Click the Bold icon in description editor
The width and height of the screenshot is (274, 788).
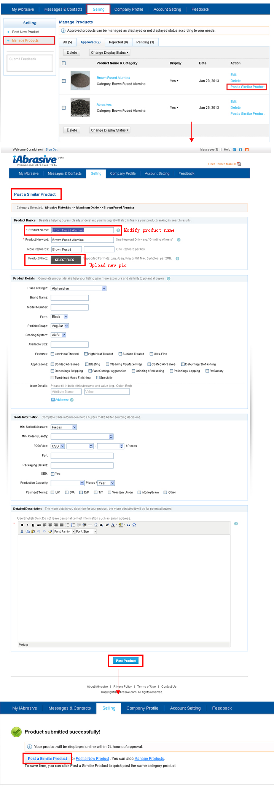[22, 525]
